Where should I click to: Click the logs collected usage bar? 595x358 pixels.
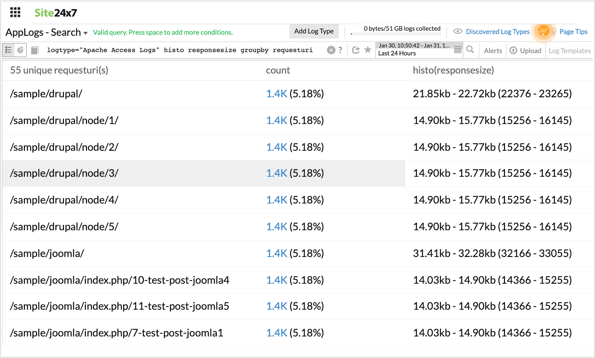point(396,34)
